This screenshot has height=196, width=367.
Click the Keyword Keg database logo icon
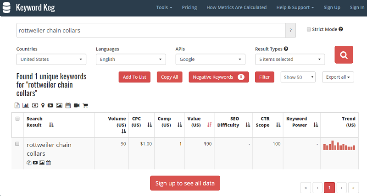click(x=6, y=7)
